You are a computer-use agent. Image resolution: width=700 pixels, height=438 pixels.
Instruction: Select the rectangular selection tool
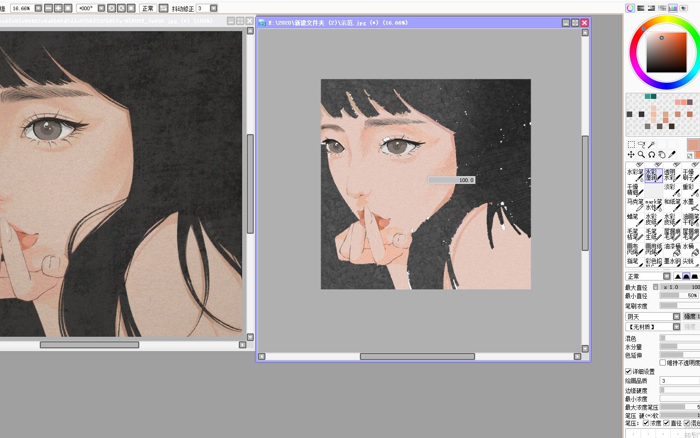click(x=631, y=144)
